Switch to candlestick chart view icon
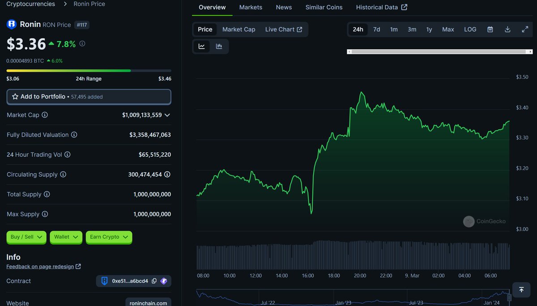 click(219, 46)
